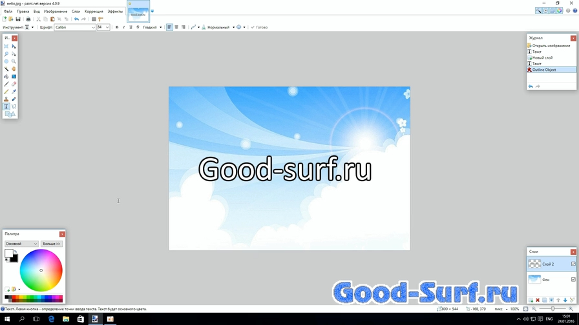
Task: Click the Add New Layer icon
Action: (x=531, y=300)
